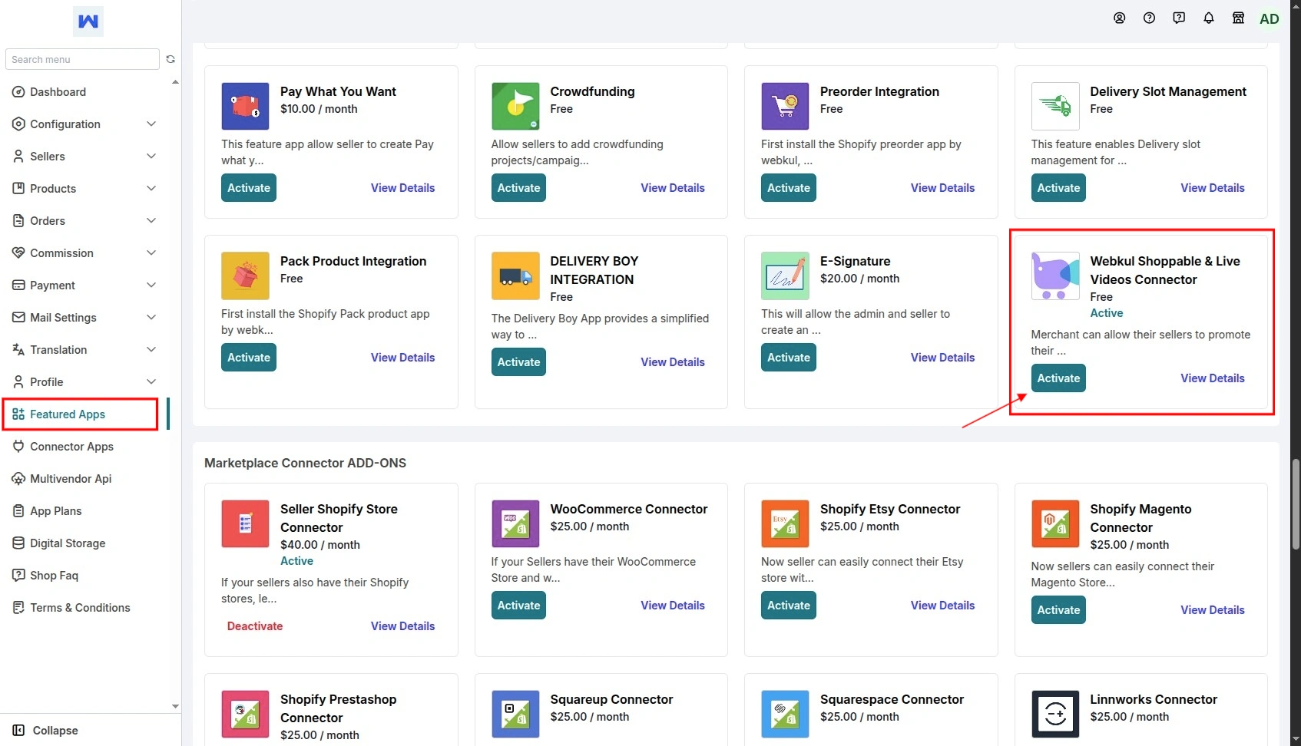Open the notifications bell
1301x746 pixels.
coord(1209,18)
